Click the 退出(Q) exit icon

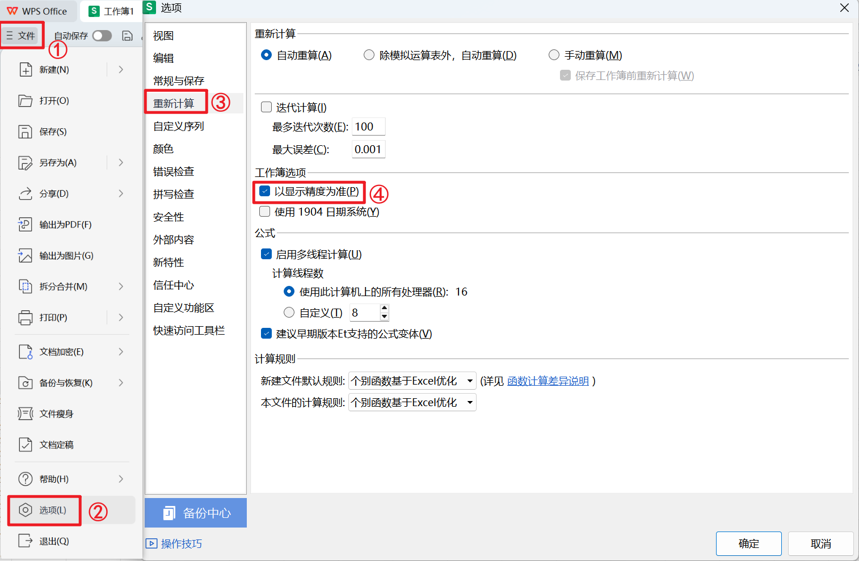click(26, 541)
